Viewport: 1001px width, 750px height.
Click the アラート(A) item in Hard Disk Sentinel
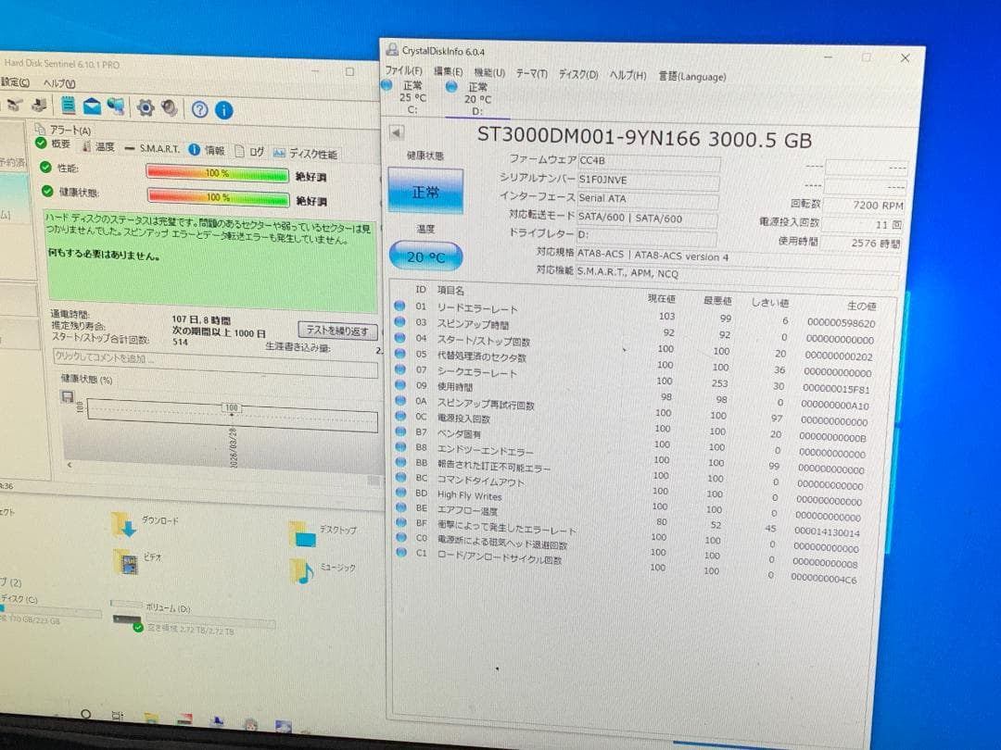pos(63,130)
